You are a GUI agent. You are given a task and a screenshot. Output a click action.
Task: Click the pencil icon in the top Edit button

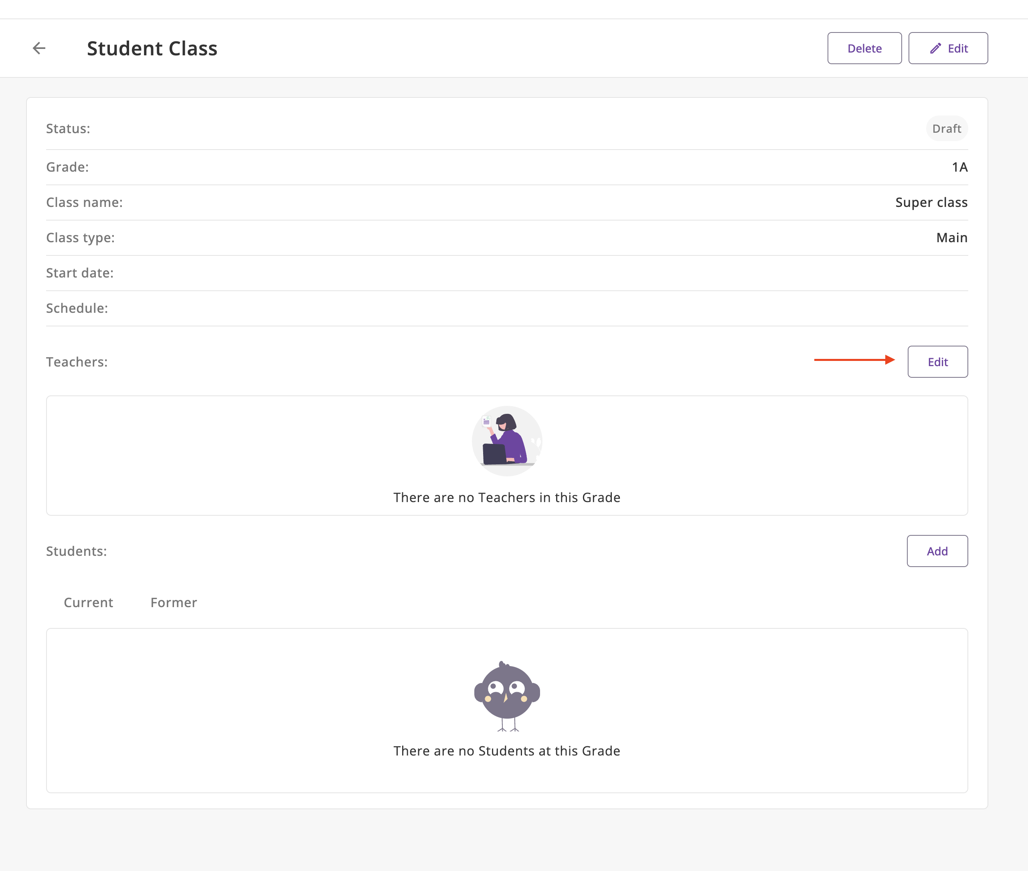[x=935, y=49]
